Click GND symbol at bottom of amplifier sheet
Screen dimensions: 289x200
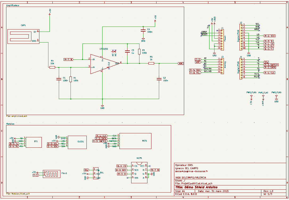(102, 107)
